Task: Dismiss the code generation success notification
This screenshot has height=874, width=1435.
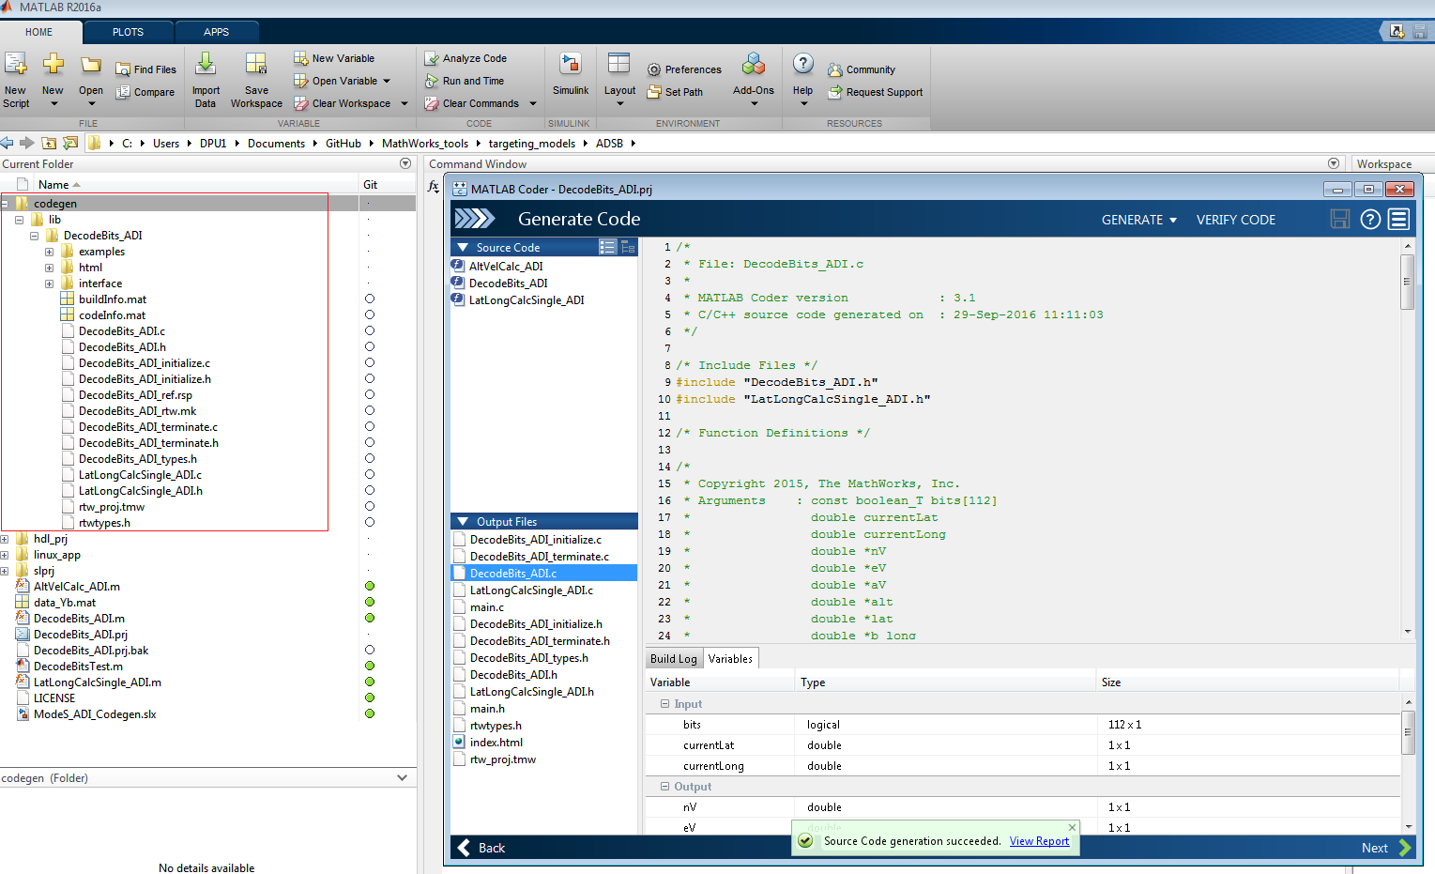Action: click(x=1072, y=827)
